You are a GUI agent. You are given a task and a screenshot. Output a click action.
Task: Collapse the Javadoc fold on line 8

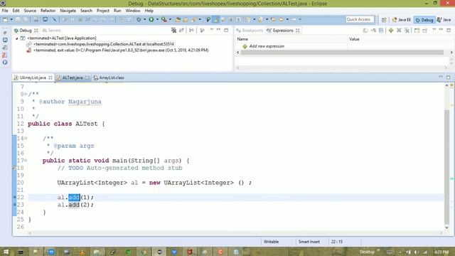coord(26,94)
